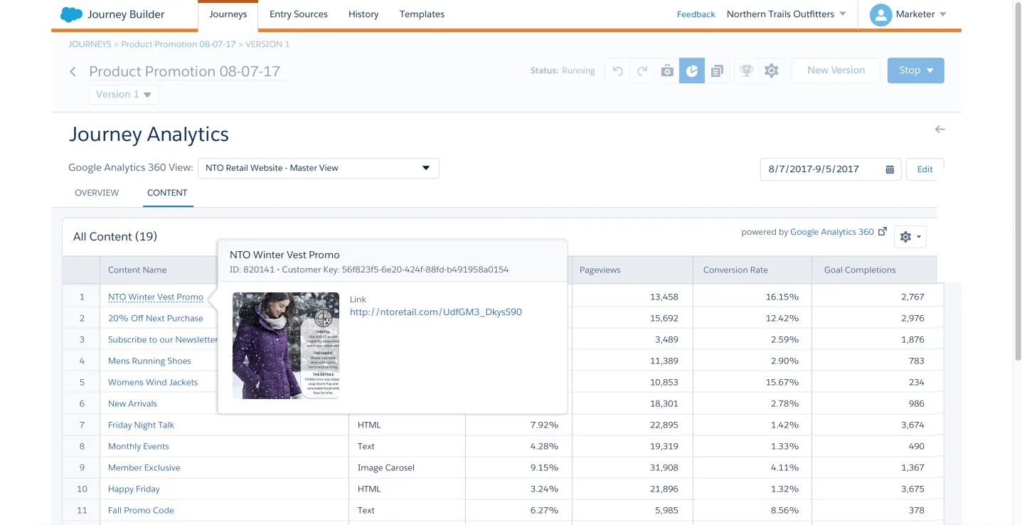The height and width of the screenshot is (525, 1022).
Task: Expand the Stop button dropdown
Action: tap(930, 70)
